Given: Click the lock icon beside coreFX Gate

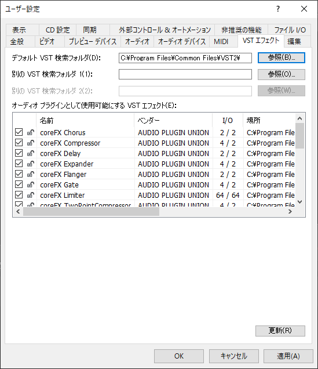Looking at the screenshot, I should click(31, 184).
